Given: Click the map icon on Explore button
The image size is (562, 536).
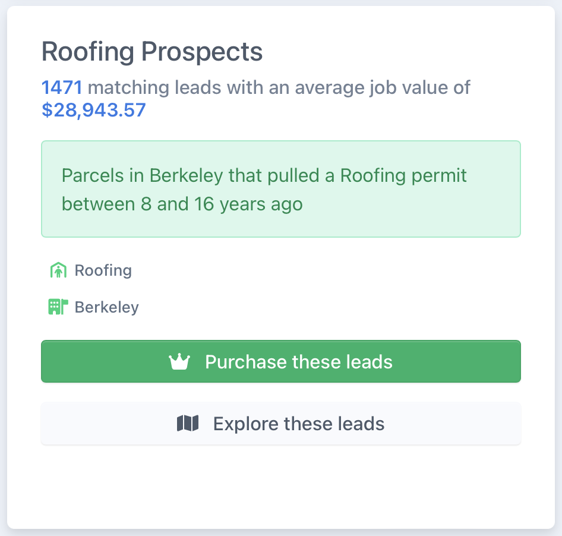Looking at the screenshot, I should [x=188, y=424].
